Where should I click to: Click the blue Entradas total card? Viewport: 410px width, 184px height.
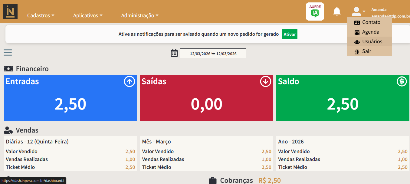[70, 104]
